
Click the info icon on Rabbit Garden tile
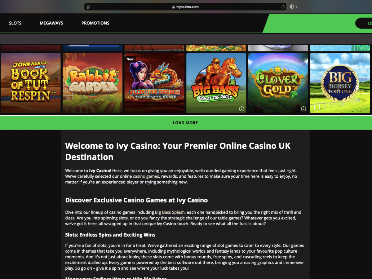66,91
